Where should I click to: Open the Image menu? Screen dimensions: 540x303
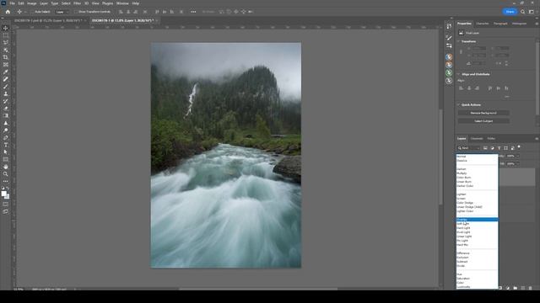32,3
